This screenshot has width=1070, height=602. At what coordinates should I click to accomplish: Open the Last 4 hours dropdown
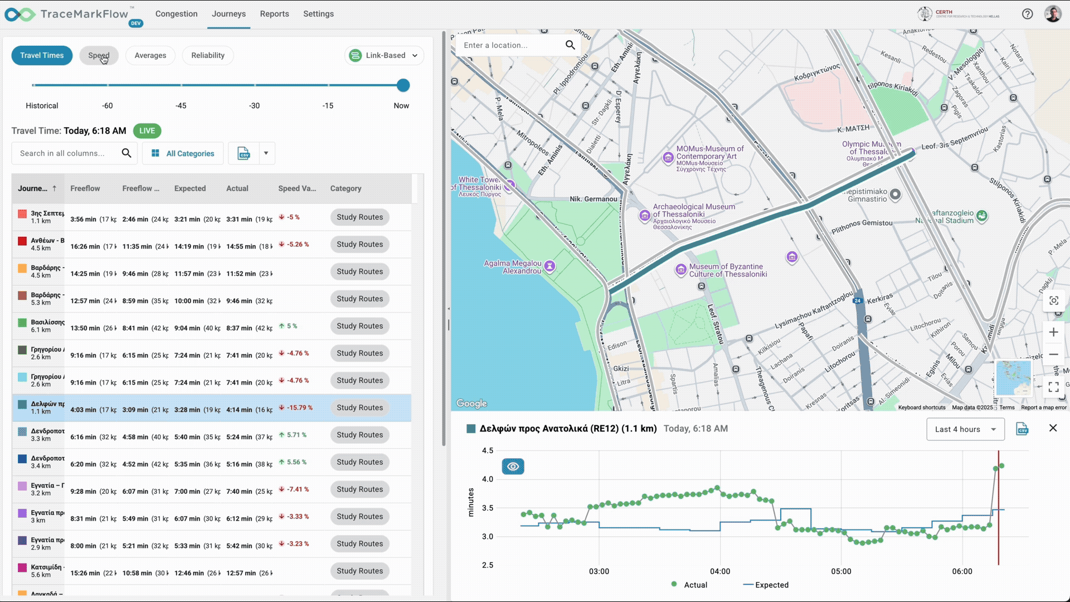pyautogui.click(x=965, y=429)
